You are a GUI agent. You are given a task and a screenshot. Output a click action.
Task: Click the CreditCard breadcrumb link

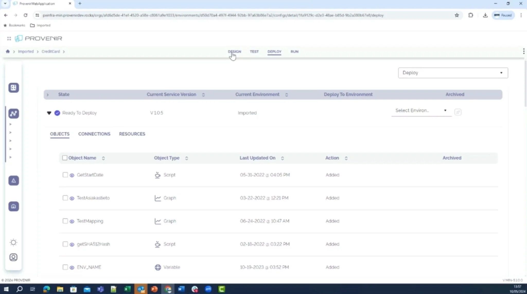pos(51,51)
